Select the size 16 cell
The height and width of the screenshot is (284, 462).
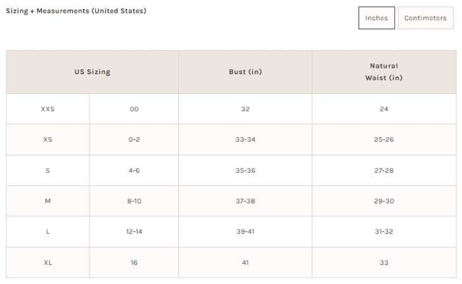pos(134,262)
